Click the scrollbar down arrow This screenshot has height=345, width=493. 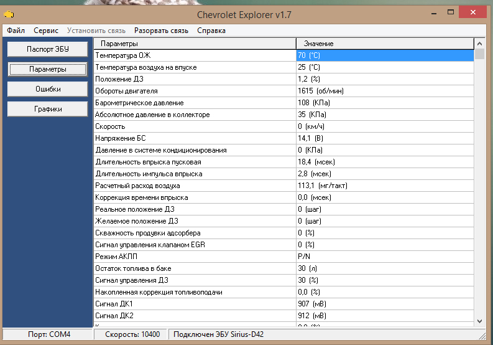(x=479, y=321)
